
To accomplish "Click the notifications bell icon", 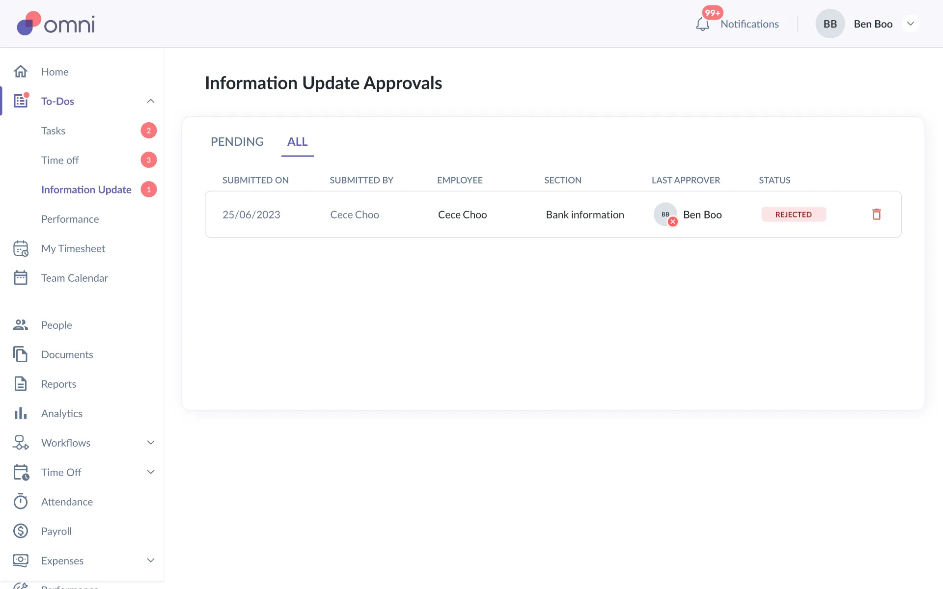I will (x=702, y=24).
